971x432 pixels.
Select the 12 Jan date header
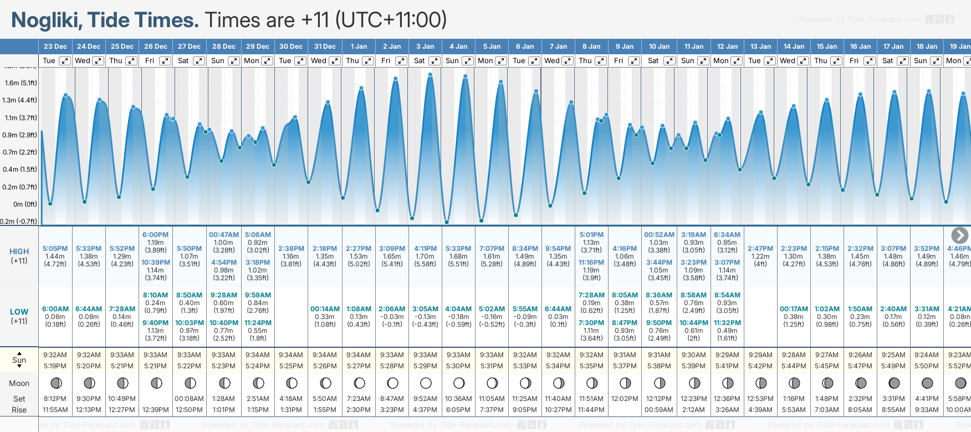tap(727, 47)
